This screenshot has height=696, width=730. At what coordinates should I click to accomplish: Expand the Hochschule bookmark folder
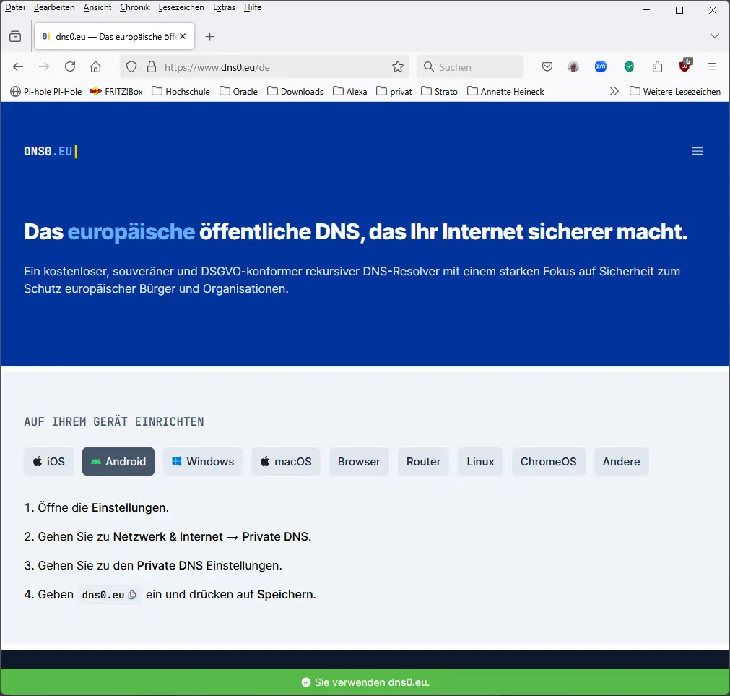[181, 91]
